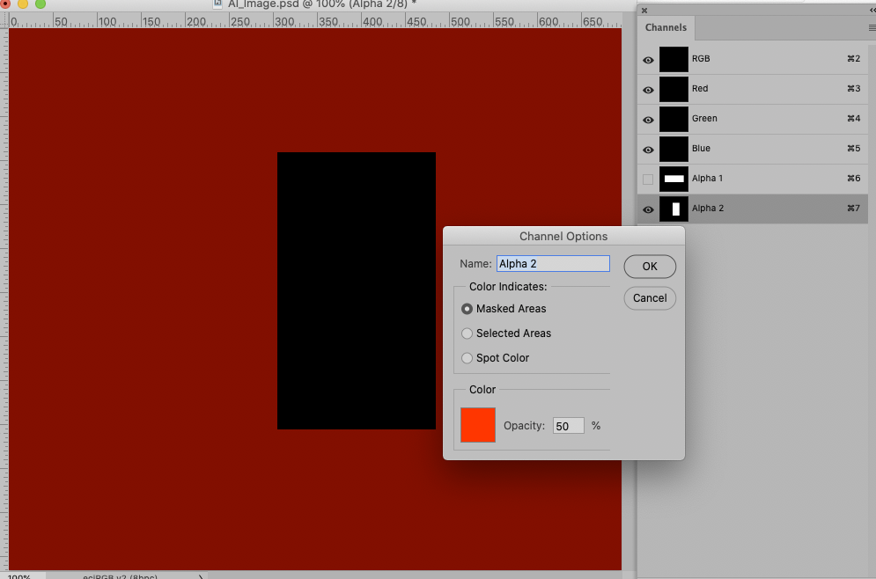Open the red mask color swatch
876x579 pixels.
click(476, 425)
